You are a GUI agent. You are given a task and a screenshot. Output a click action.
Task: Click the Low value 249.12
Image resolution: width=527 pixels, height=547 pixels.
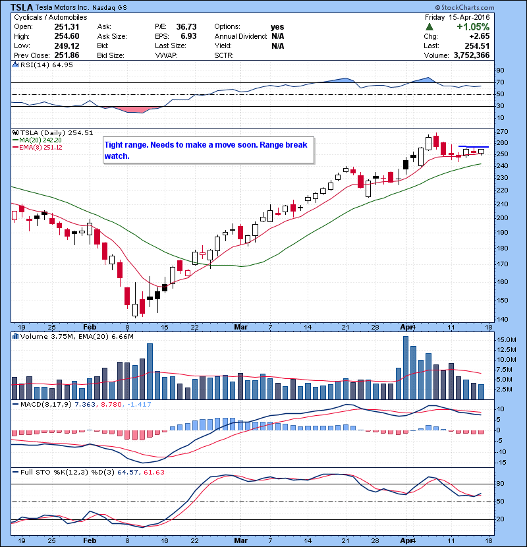click(67, 45)
